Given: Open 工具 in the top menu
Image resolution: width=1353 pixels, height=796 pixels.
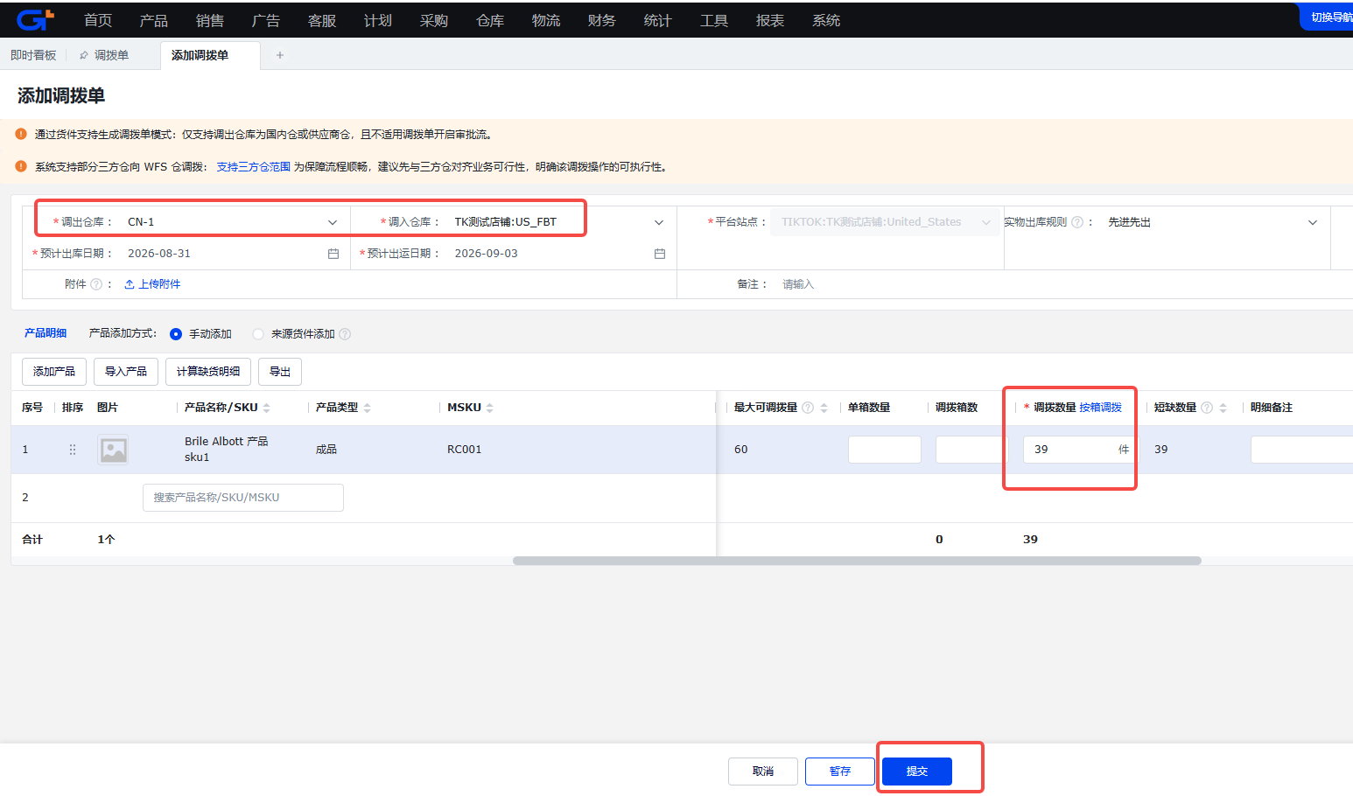Looking at the screenshot, I should pyautogui.click(x=714, y=20).
